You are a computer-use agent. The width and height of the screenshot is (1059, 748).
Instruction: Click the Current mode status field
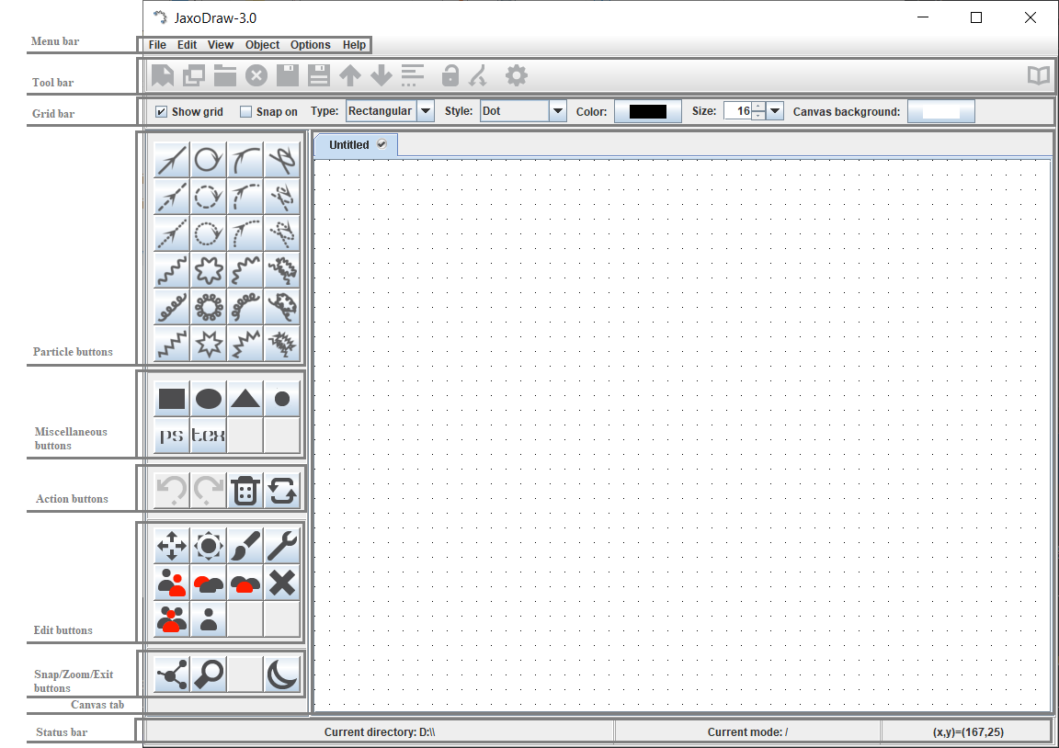(747, 731)
